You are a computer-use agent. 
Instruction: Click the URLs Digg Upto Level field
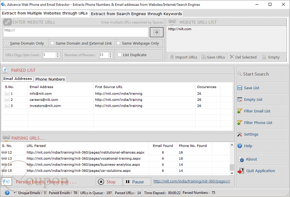pos(49,55)
